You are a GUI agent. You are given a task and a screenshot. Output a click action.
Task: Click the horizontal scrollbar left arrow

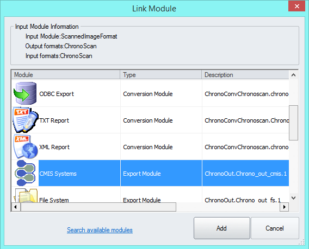tap(16, 207)
